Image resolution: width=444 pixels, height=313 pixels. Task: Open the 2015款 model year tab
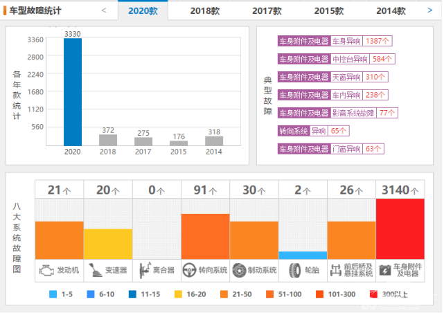pos(328,11)
